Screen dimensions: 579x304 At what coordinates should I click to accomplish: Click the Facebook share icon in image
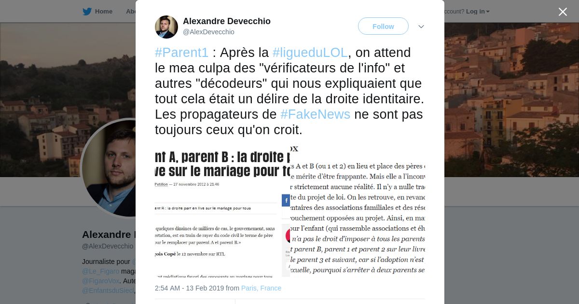click(286, 200)
